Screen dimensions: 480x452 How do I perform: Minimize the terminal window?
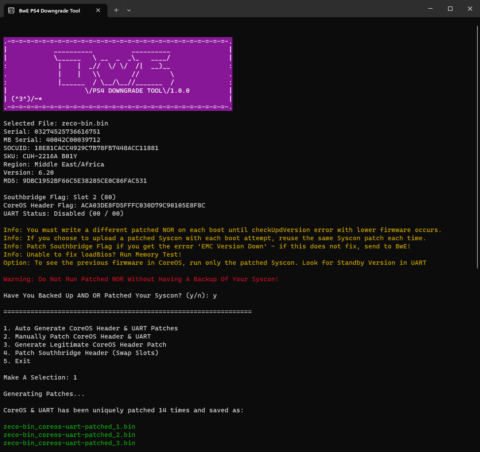tap(430, 9)
